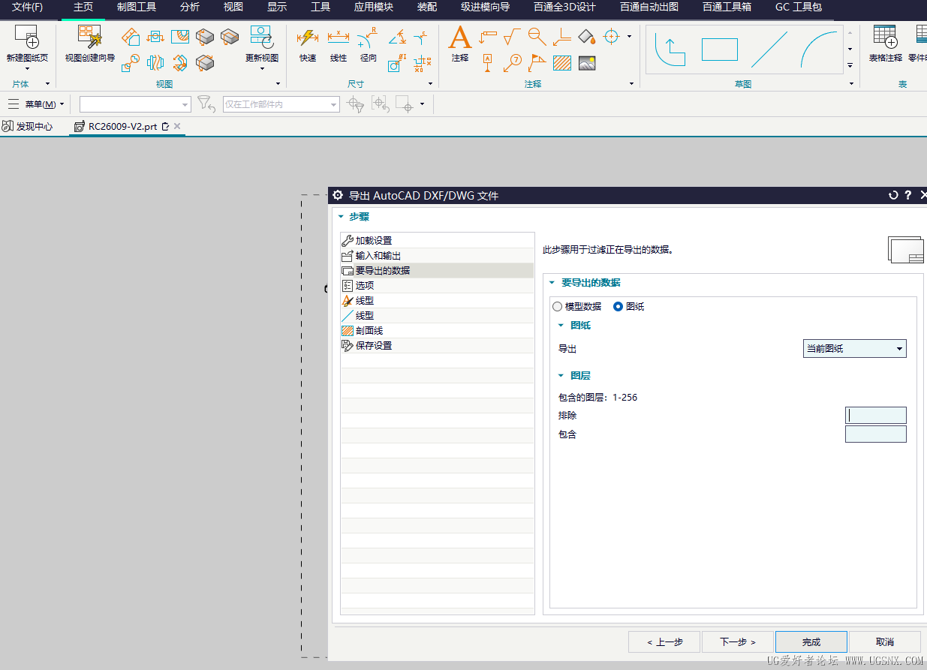
Task: Select the center mark crosshair icon
Action: tap(612, 36)
